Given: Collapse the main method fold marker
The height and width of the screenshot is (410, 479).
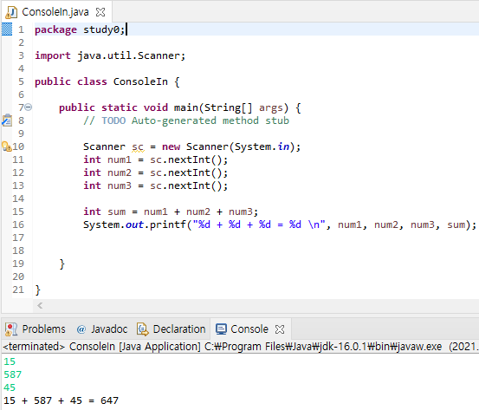Looking at the screenshot, I should point(28,107).
